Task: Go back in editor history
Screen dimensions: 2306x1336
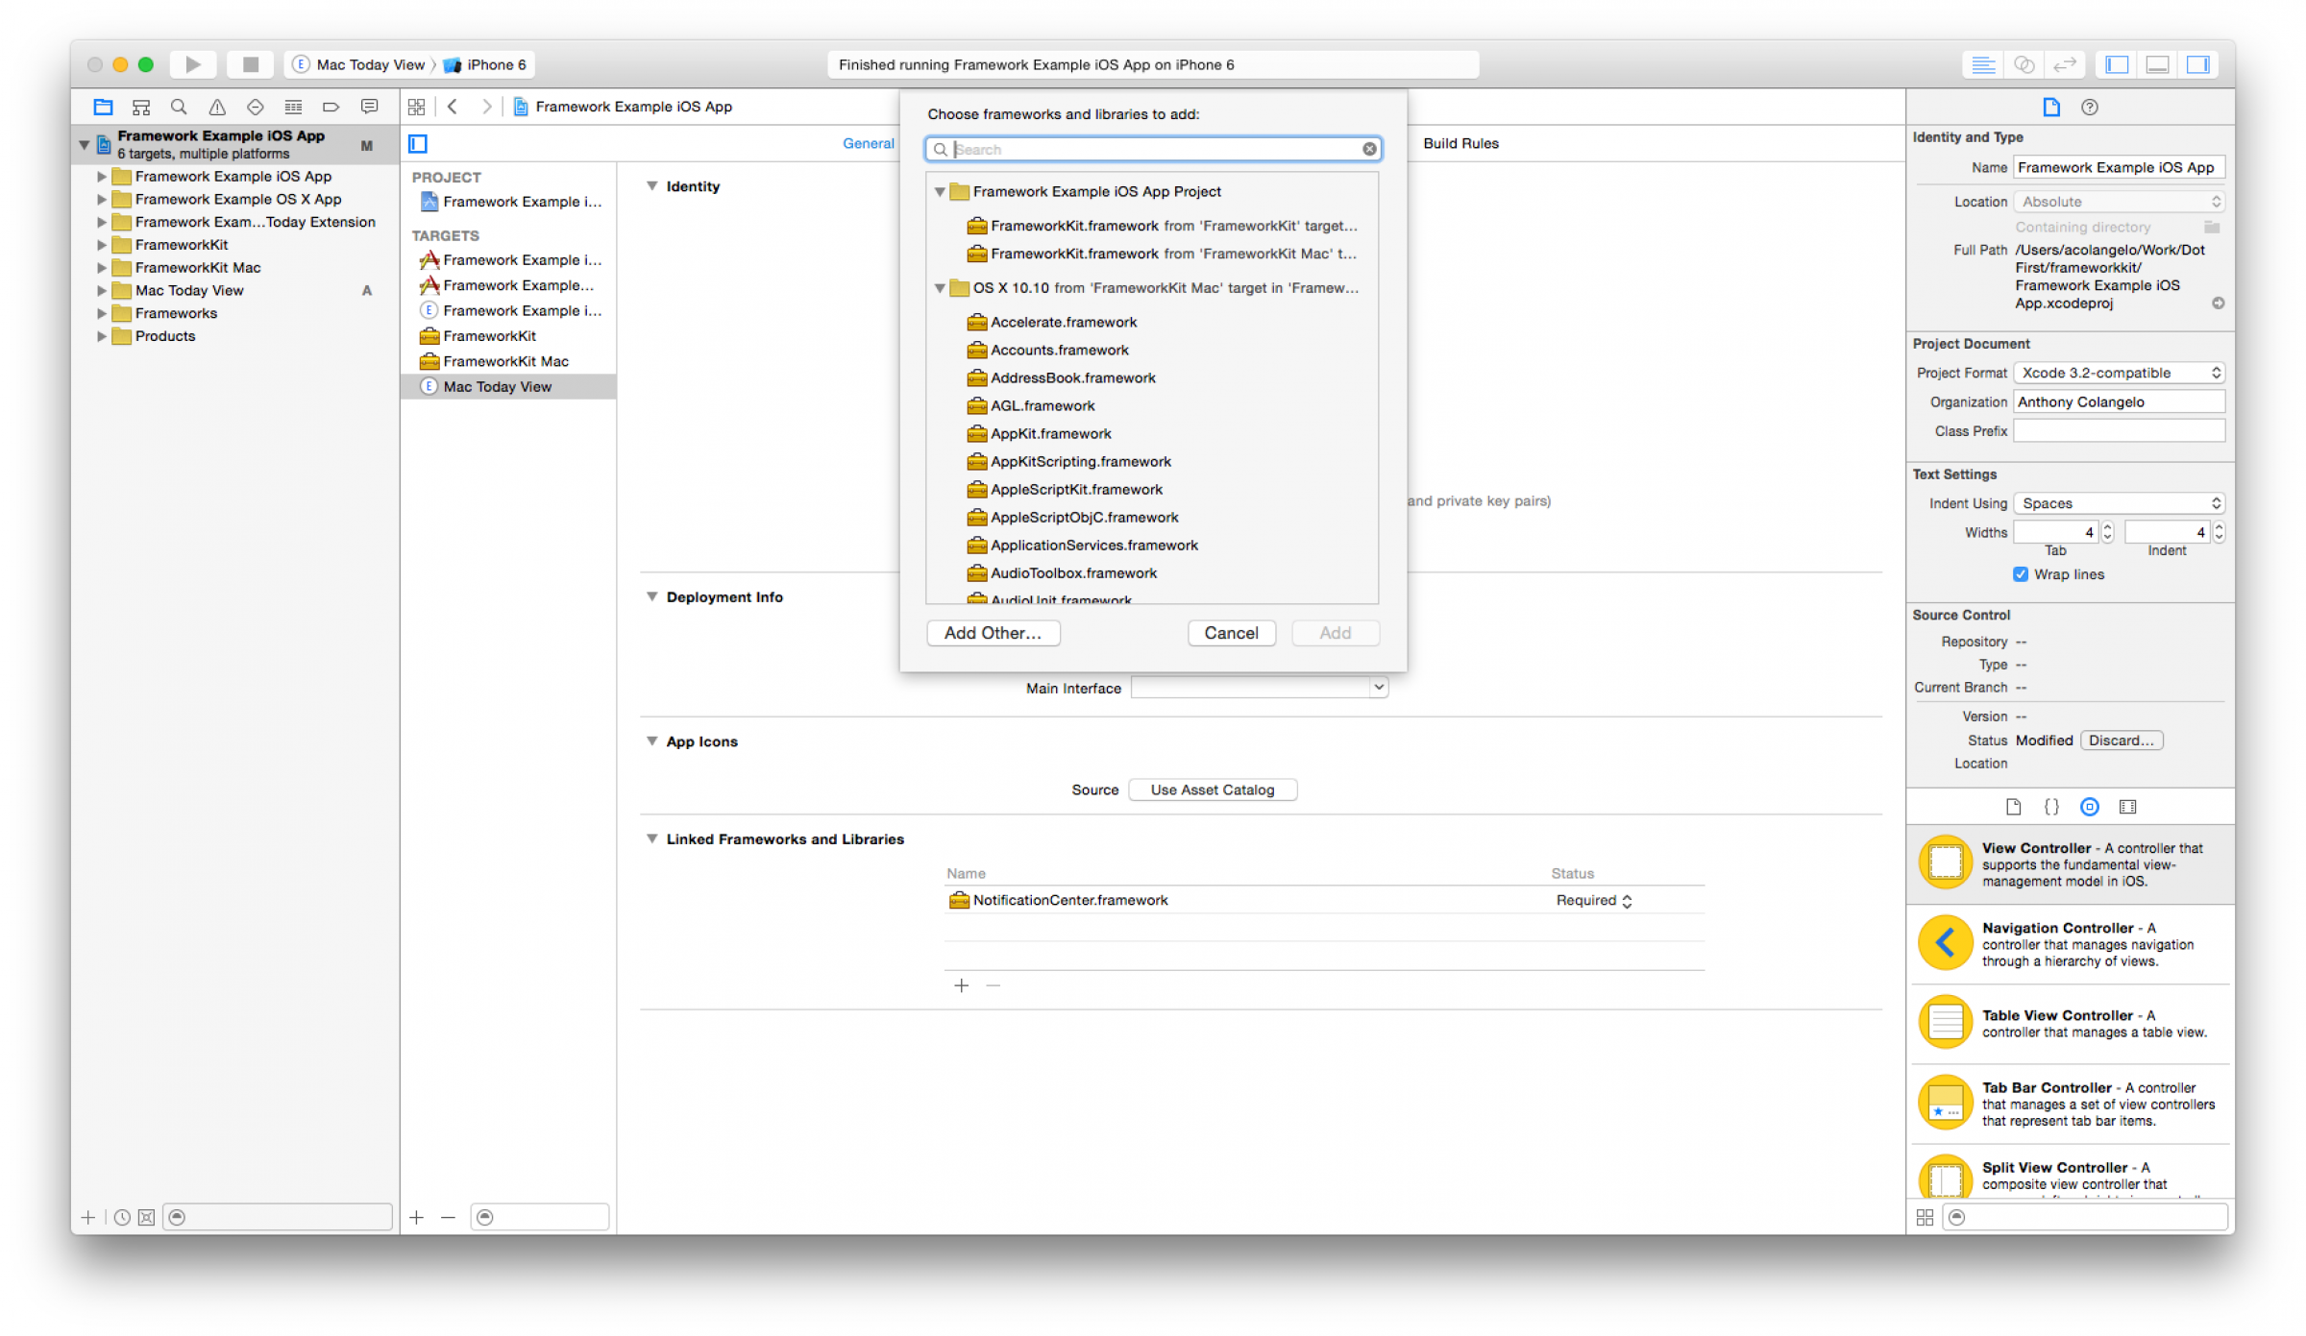Action: click(x=453, y=107)
